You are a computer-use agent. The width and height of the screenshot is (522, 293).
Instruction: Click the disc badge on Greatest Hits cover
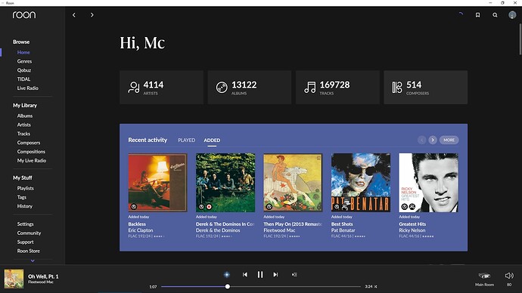(405, 207)
